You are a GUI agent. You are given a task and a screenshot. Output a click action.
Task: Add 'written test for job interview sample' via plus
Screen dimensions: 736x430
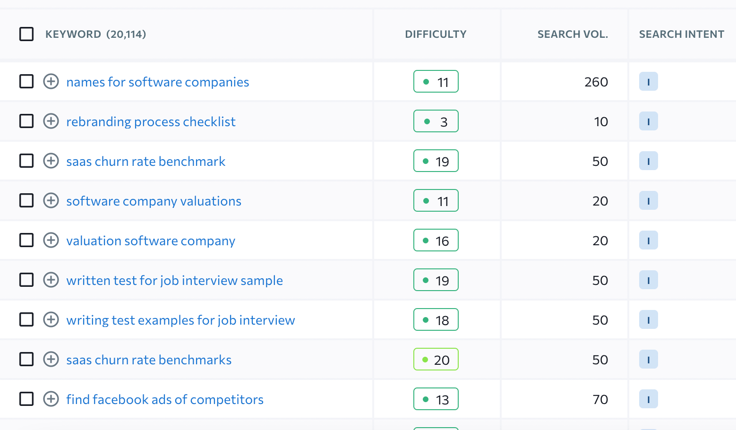click(x=51, y=280)
